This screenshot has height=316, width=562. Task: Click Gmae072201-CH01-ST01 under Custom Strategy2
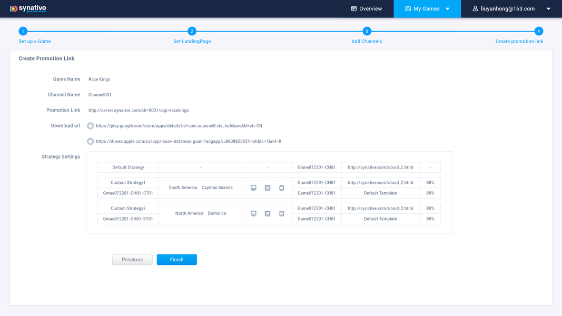(128, 219)
